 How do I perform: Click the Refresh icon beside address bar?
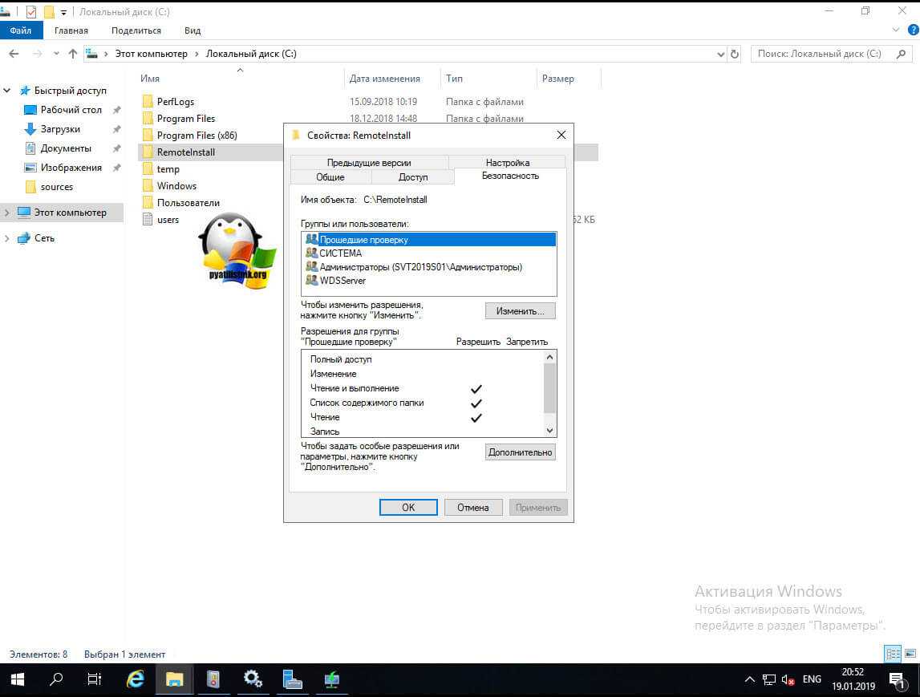(x=735, y=54)
